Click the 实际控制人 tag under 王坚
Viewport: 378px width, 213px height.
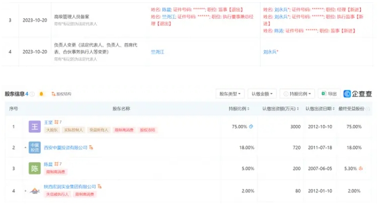click(73, 130)
